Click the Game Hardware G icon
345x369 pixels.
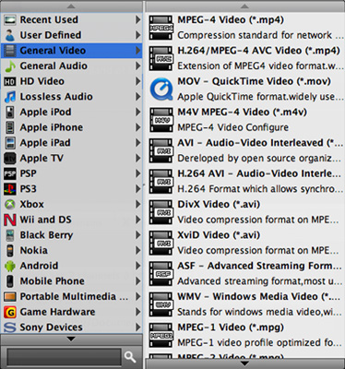[10, 312]
